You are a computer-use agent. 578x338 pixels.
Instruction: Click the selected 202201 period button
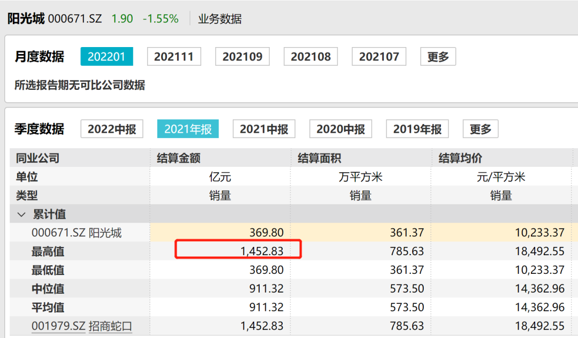[x=107, y=56]
